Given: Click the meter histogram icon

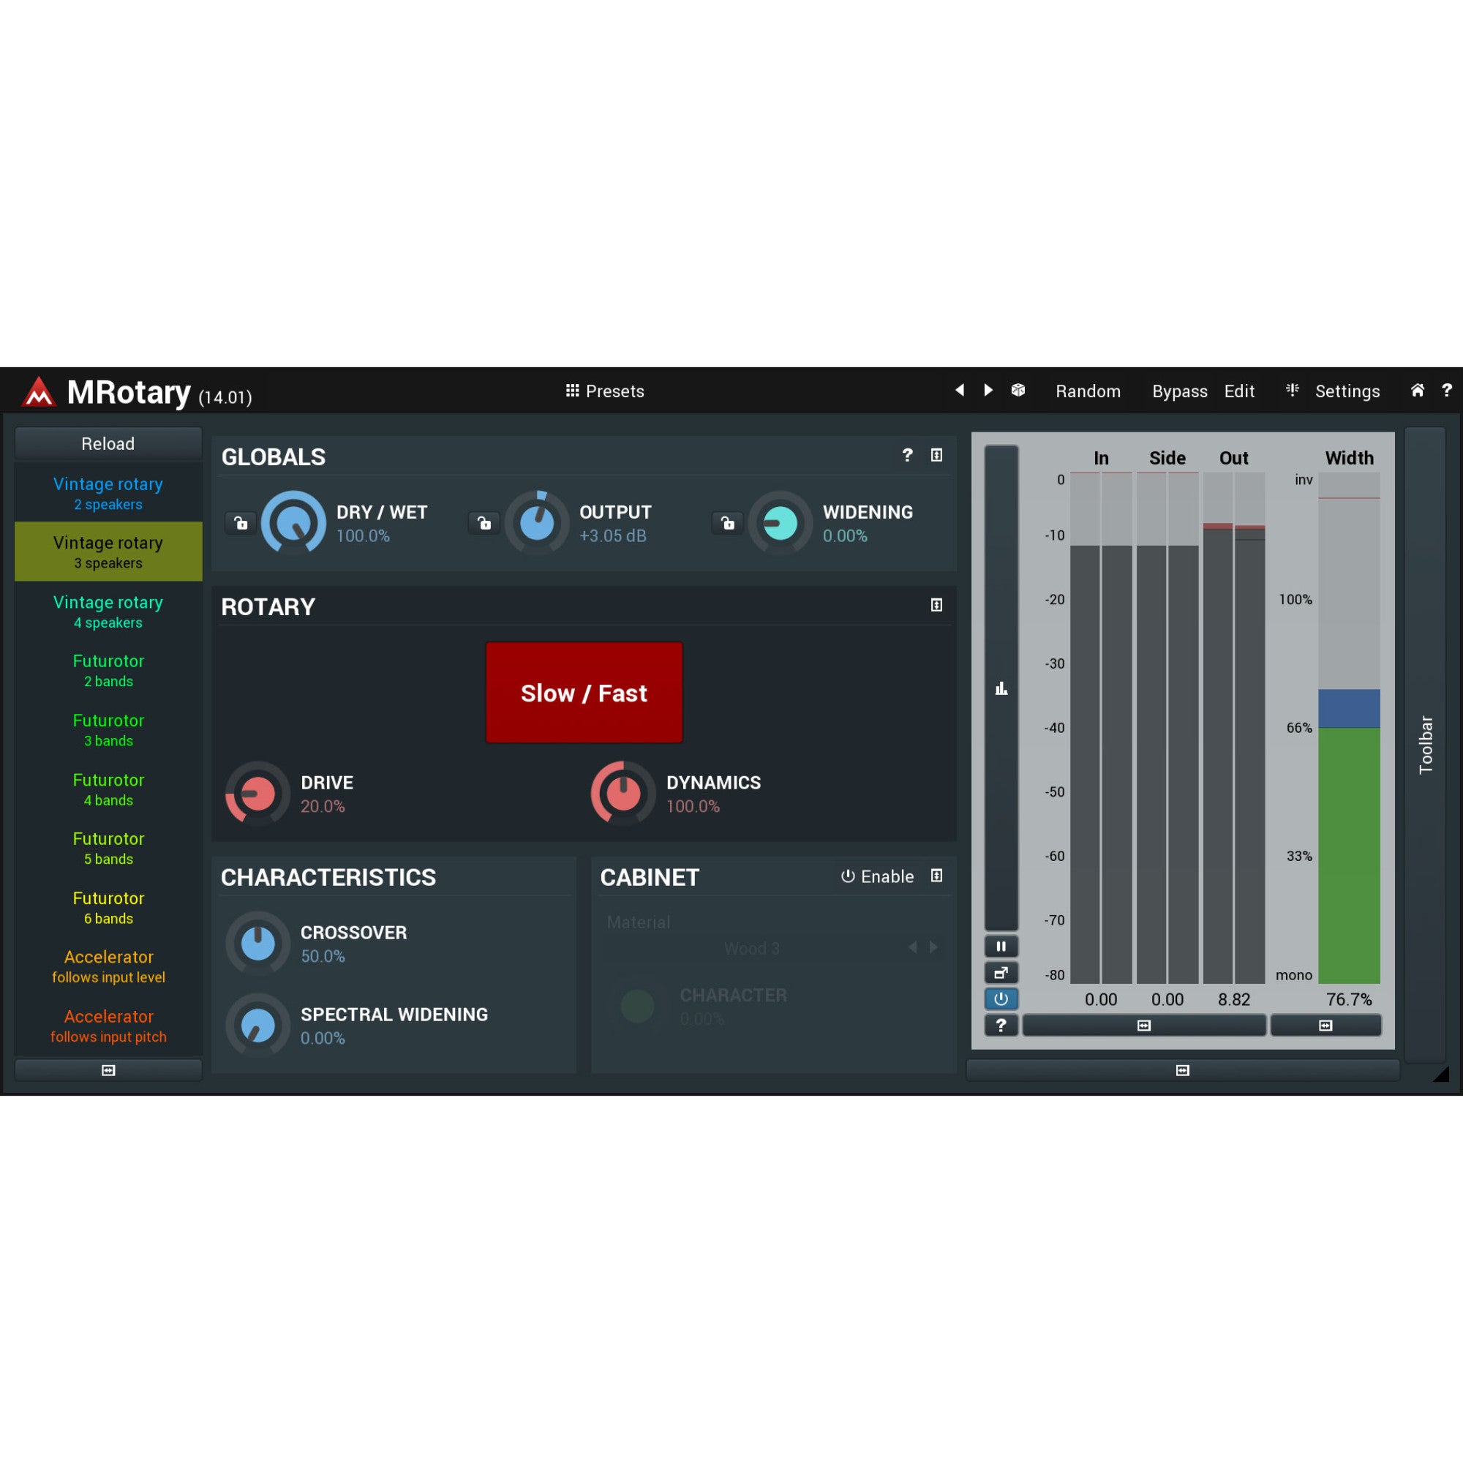Looking at the screenshot, I should pos(1001,688).
